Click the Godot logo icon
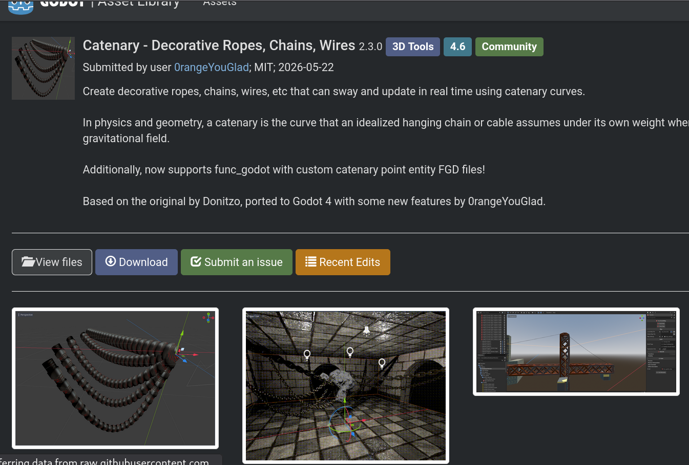 point(21,6)
